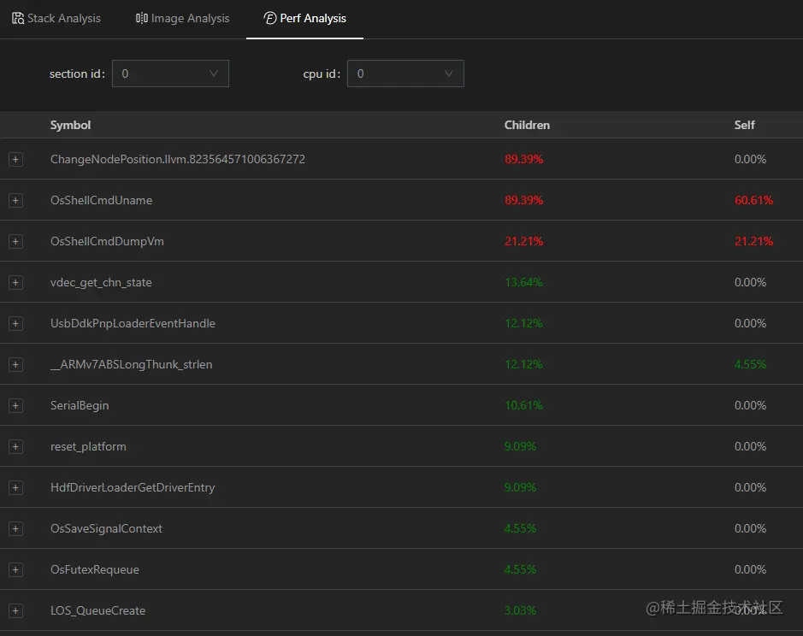Expand the SerialBegin row
This screenshot has height=636, width=803.
pyautogui.click(x=16, y=405)
